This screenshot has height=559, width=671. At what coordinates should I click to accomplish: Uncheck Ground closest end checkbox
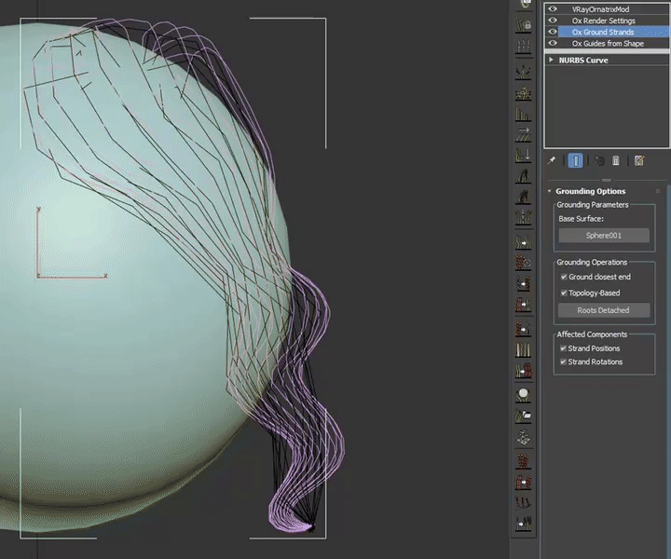pyautogui.click(x=563, y=277)
